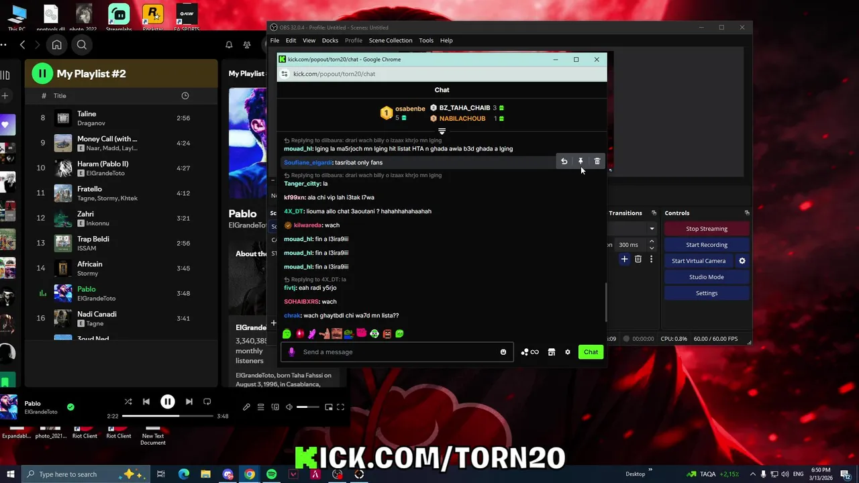
Task: Undock the Scene Transitions panel in OBS
Action: tap(654, 213)
